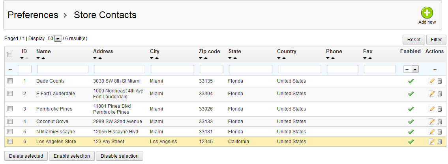
Task: Toggle enabled checkmark for N Miami/Biscayne
Action: click(x=411, y=131)
